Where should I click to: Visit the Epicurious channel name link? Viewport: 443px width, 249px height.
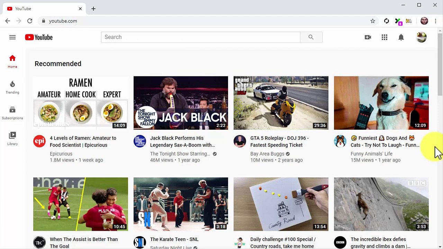[x=61, y=154]
